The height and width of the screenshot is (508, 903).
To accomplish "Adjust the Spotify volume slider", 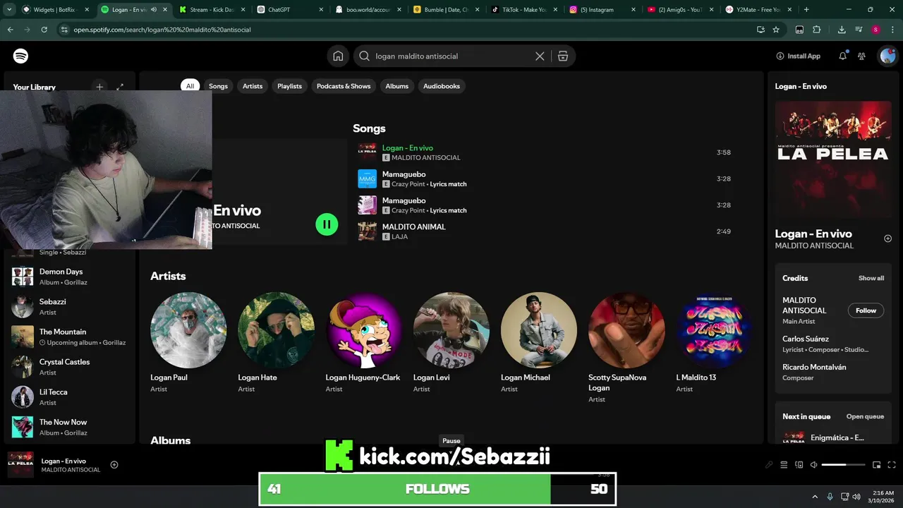I will (x=843, y=464).
